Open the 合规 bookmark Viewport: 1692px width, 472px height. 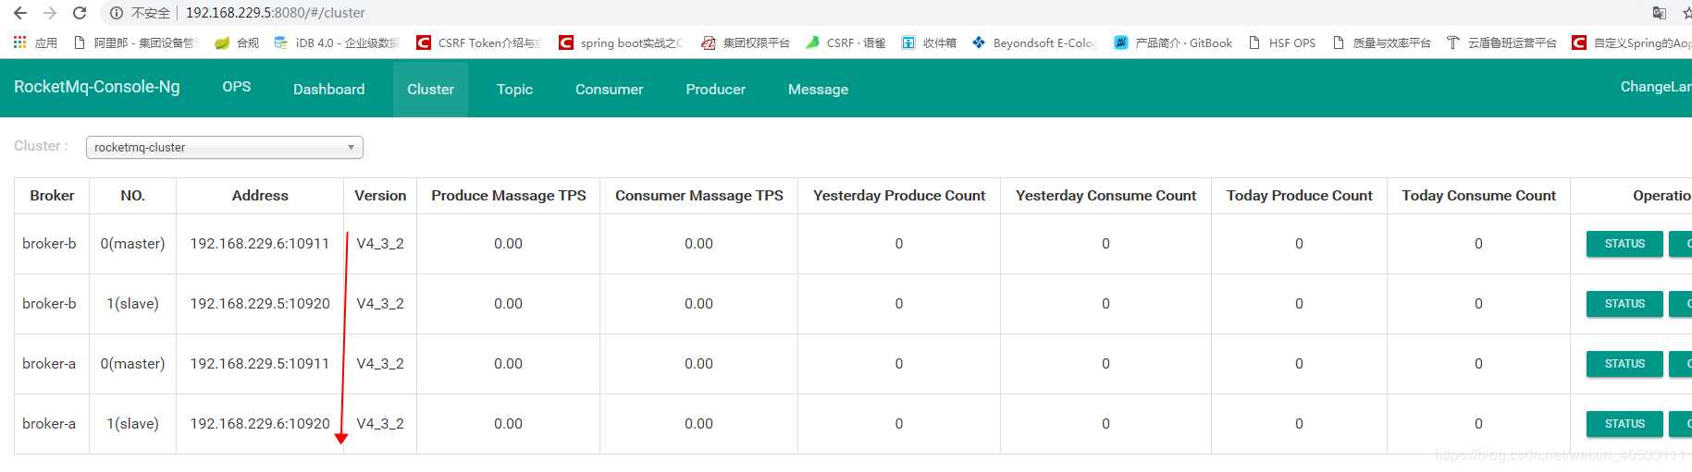(237, 42)
